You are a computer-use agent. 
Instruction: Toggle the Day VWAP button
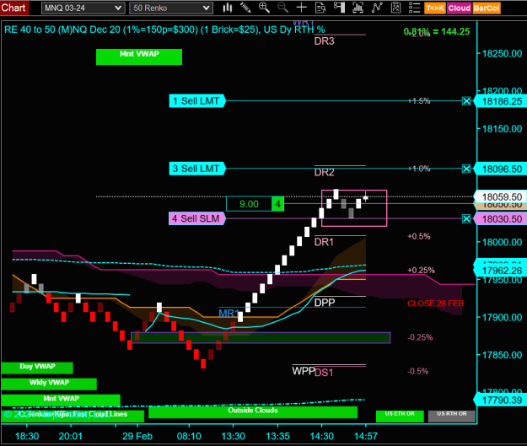pos(37,368)
